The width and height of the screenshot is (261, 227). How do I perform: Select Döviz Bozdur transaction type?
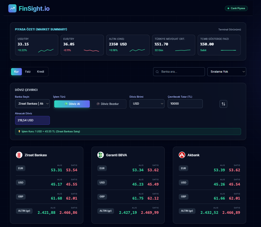[108, 104]
